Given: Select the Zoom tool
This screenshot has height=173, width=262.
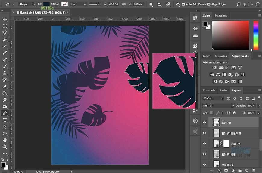Looking at the screenshot, I should pos(5,147).
